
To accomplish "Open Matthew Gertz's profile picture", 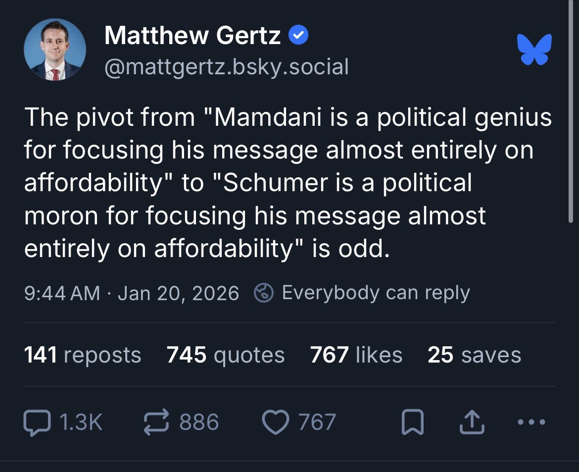I will pos(55,50).
